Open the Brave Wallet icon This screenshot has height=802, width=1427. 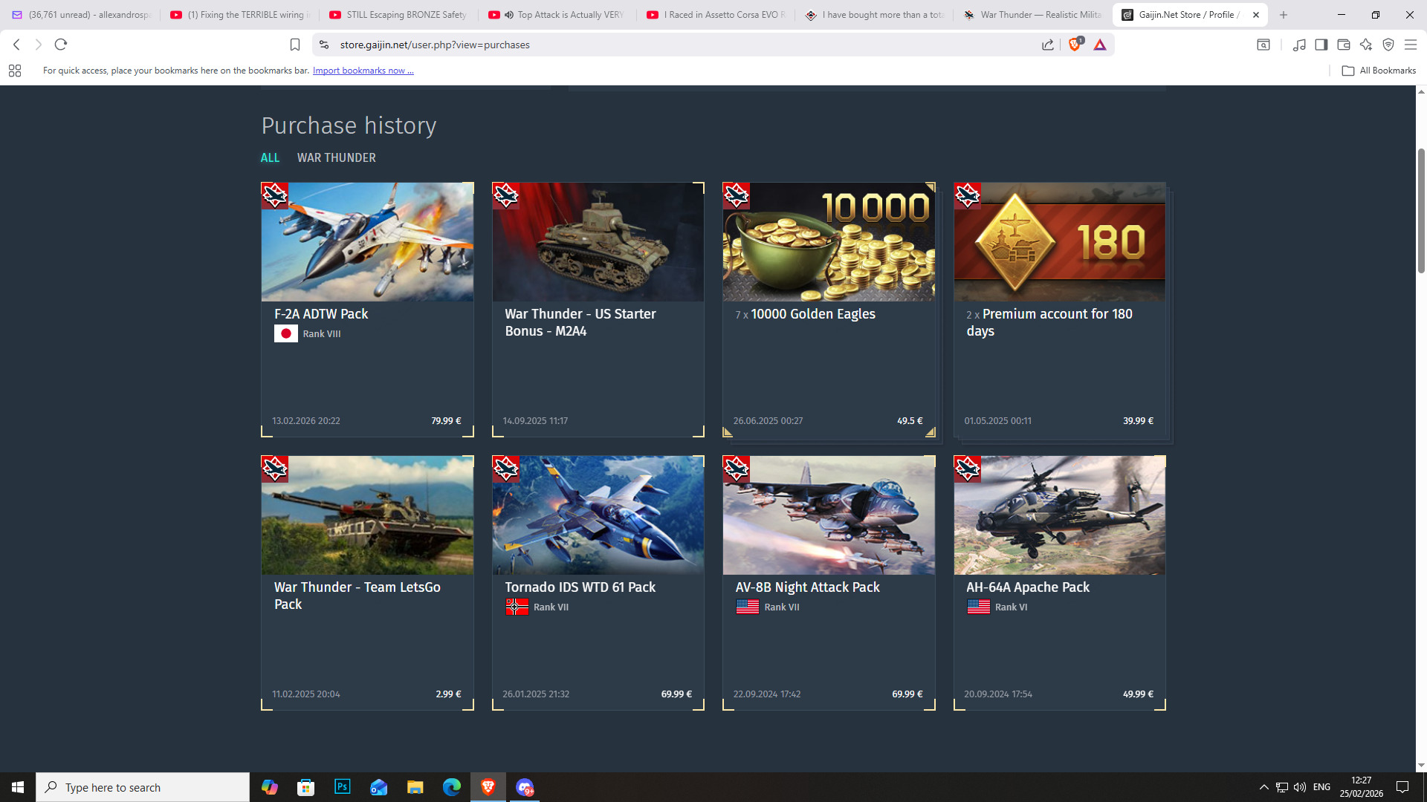coord(1343,45)
